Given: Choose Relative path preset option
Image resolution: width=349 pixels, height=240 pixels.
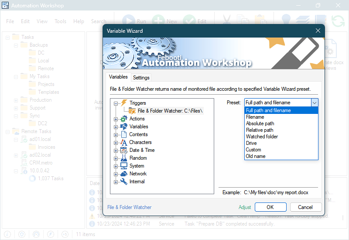Looking at the screenshot, I should [281, 130].
